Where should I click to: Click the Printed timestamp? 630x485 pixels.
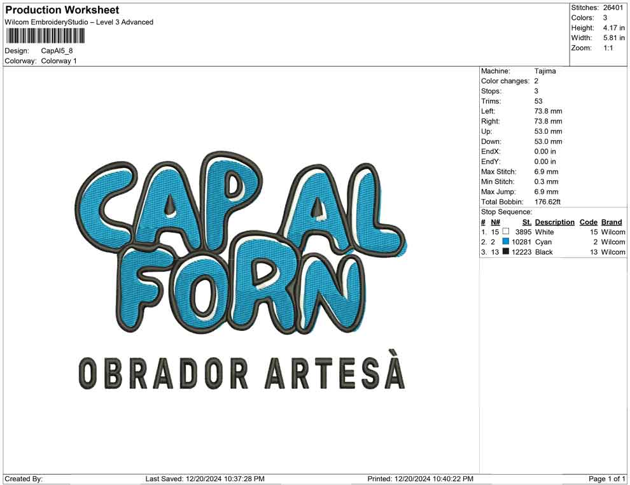420,479
